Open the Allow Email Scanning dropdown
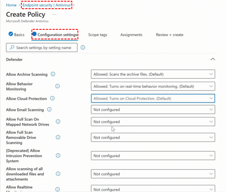 coord(153,110)
